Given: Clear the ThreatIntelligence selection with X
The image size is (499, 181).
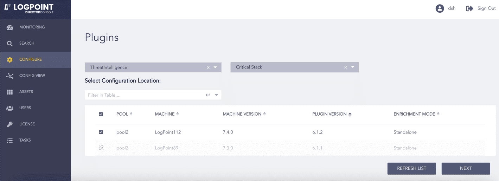Looking at the screenshot, I should coord(208,67).
